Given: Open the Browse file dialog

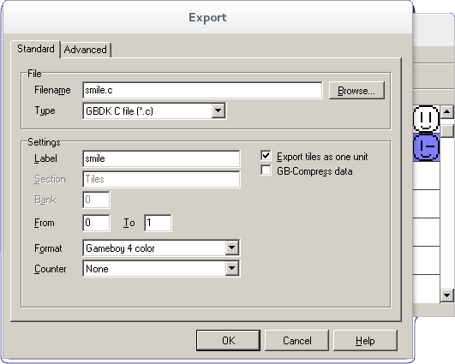Looking at the screenshot, I should (x=356, y=91).
